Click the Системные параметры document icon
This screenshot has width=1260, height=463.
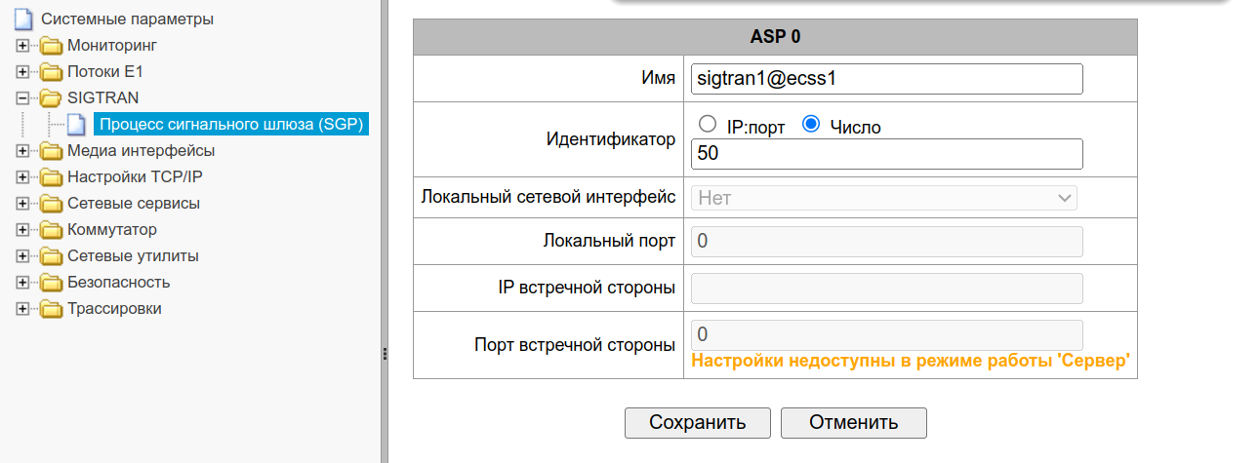coord(24,19)
